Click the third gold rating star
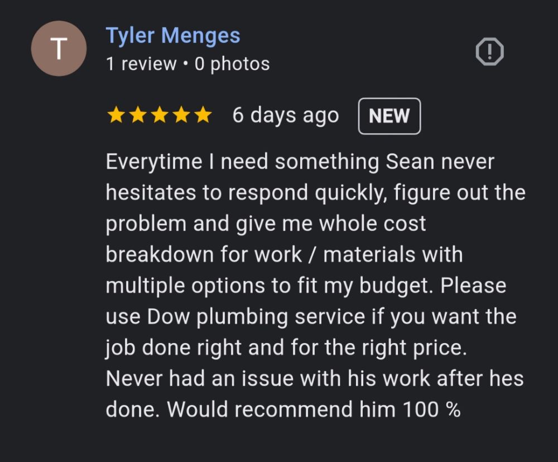 (x=160, y=116)
